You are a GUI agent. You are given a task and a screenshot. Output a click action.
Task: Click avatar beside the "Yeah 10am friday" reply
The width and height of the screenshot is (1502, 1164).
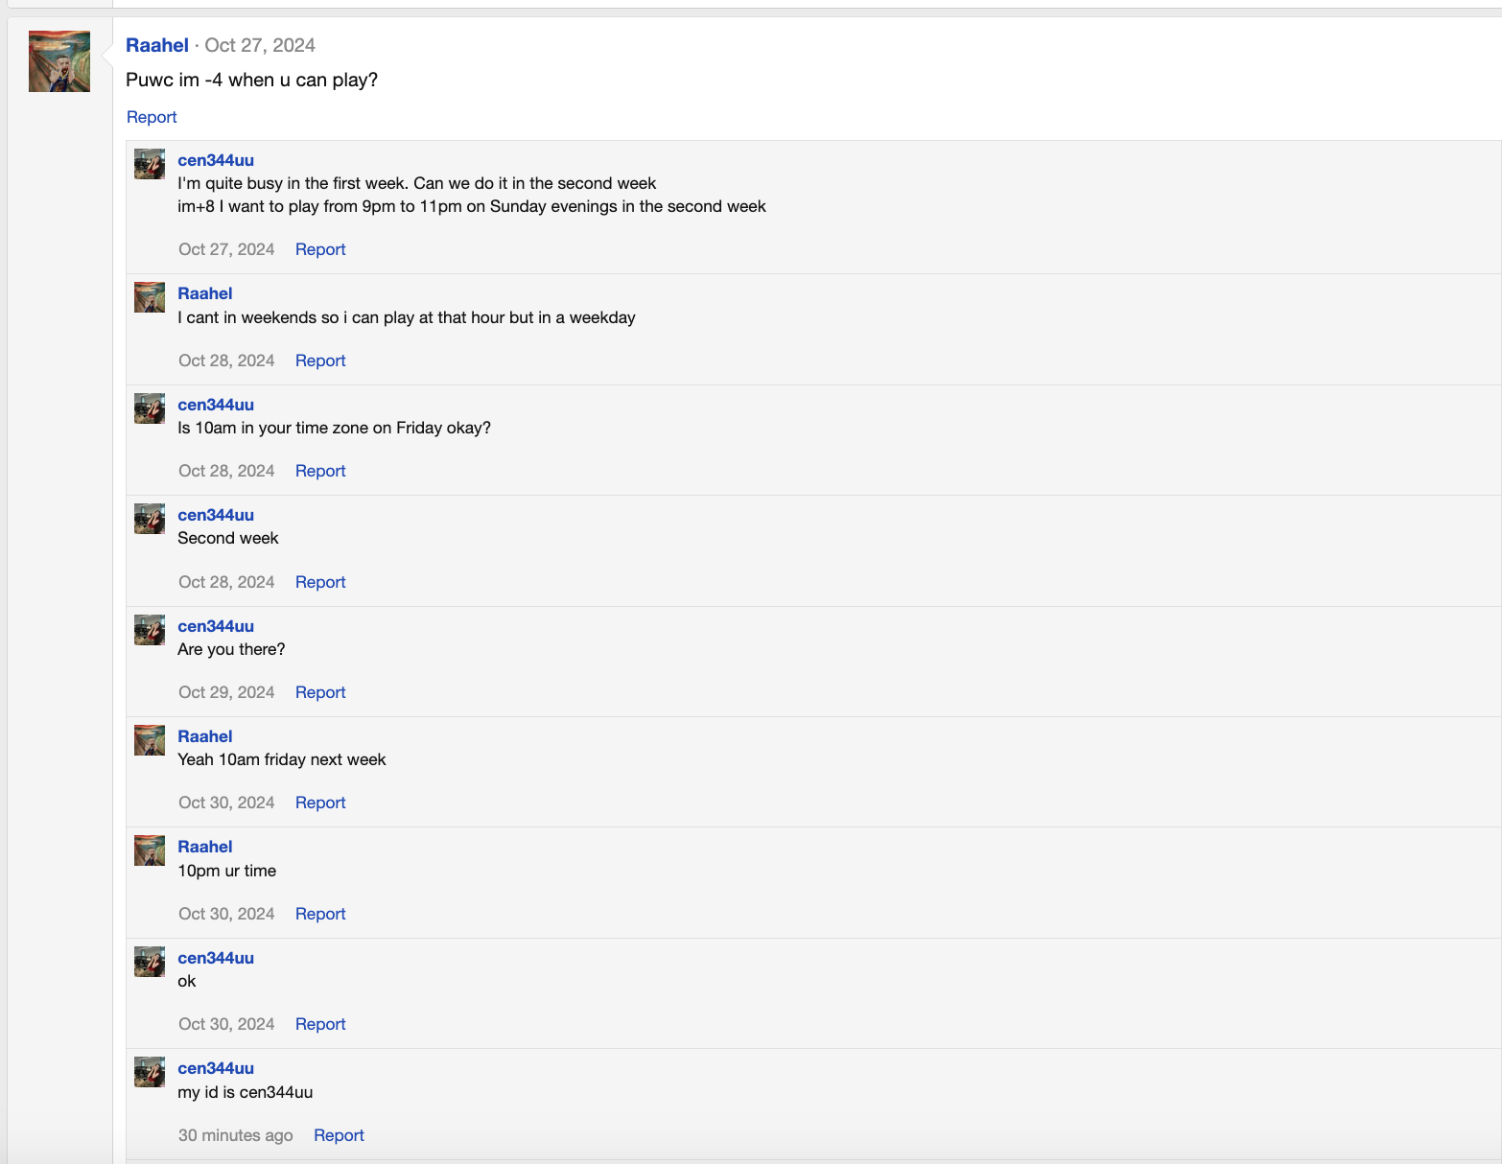coord(150,740)
